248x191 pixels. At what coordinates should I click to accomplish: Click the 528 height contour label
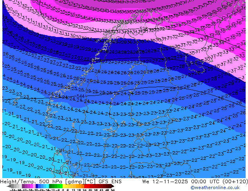pos(144,29)
